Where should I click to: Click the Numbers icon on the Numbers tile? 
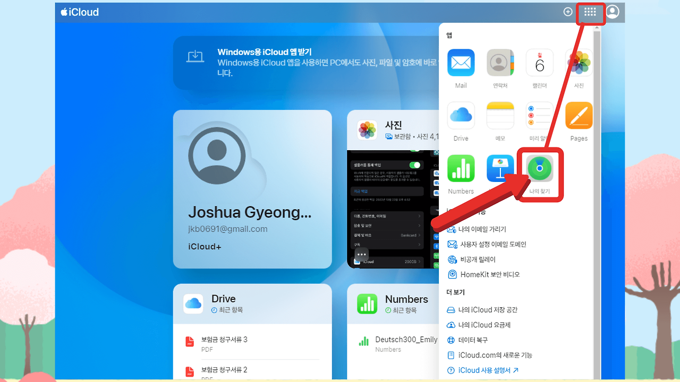click(x=367, y=303)
